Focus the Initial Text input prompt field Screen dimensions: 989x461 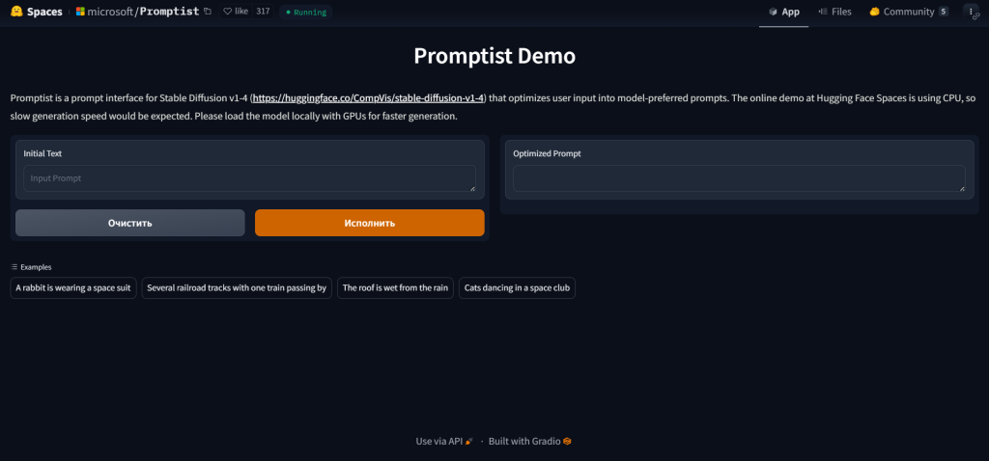coord(249,178)
